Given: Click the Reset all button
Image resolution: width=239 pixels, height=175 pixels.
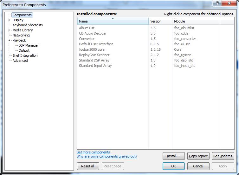Looking at the screenshot, I should point(88,166).
